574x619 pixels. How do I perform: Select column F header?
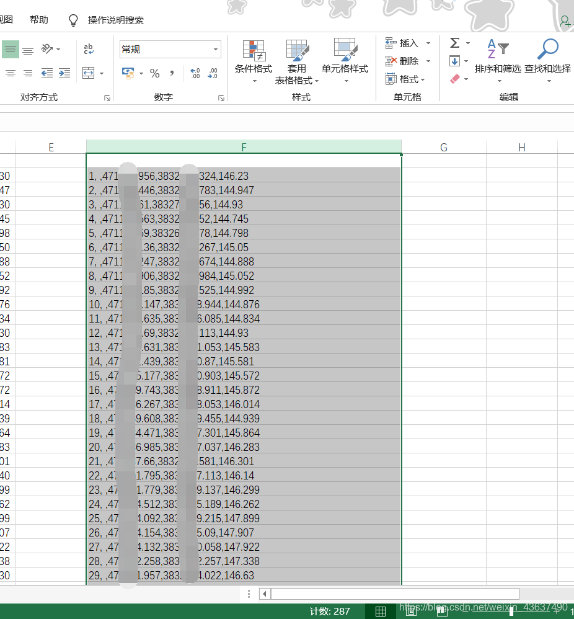pyautogui.click(x=244, y=147)
